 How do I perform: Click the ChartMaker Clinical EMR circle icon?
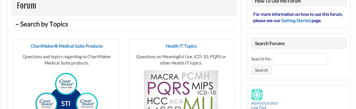click(66, 84)
